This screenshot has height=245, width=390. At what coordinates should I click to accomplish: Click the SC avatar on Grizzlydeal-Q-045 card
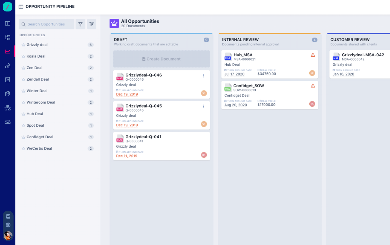coord(204,124)
